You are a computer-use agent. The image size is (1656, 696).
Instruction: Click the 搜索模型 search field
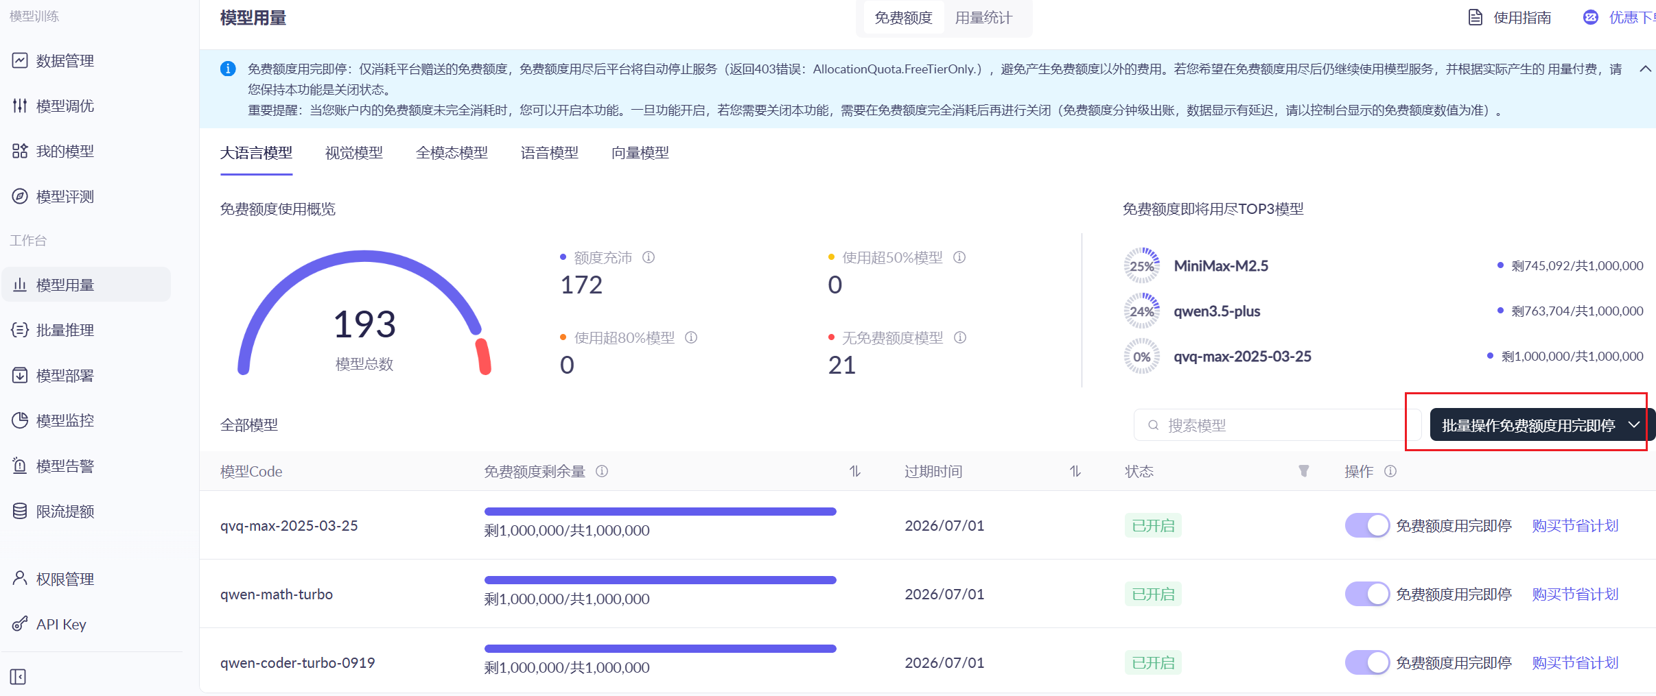[x=1276, y=425]
